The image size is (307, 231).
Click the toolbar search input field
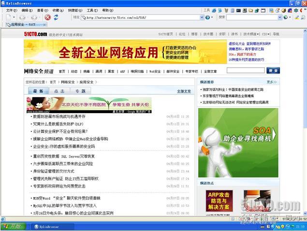click(x=252, y=17)
